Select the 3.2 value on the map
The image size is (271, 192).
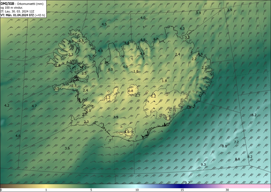(x=187, y=37)
